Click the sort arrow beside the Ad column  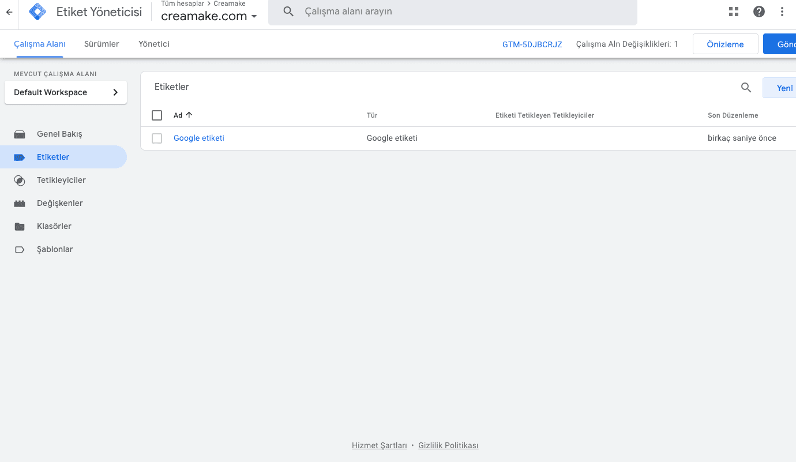point(189,115)
